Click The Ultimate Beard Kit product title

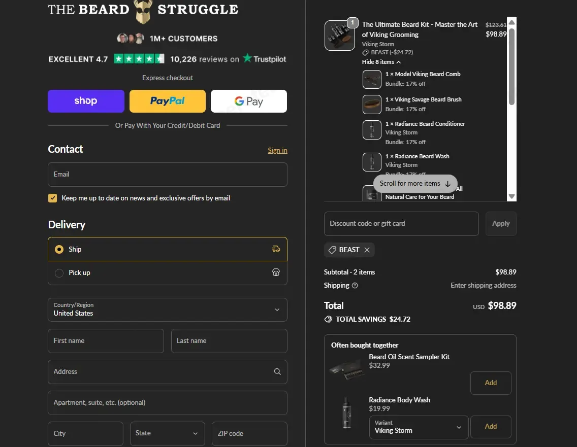coord(420,29)
